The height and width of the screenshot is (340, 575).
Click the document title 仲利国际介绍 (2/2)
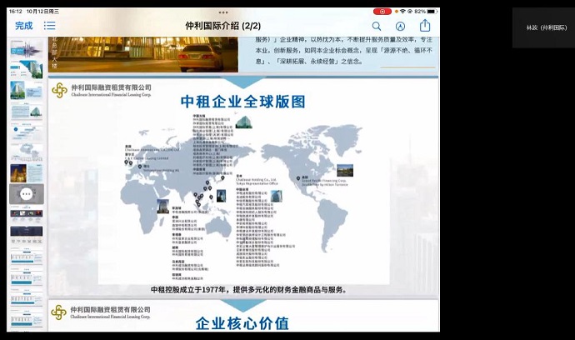(x=222, y=26)
